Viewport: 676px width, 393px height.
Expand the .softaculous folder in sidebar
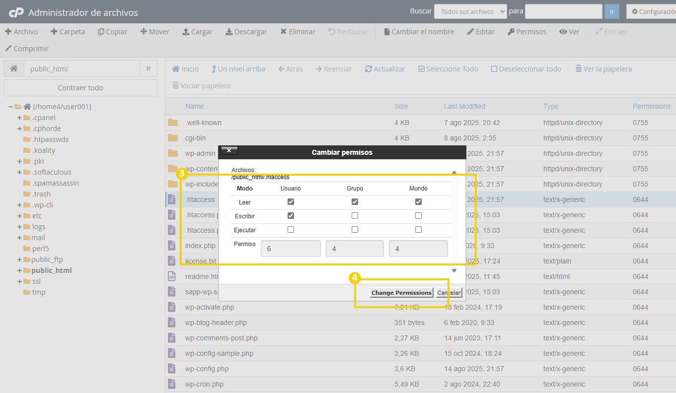20,172
